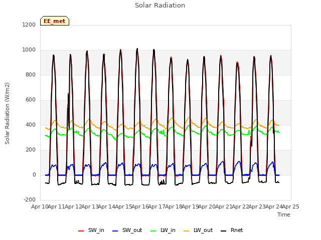Toggle LW_out series in legend
The width and height of the screenshot is (321, 240).
point(198,230)
